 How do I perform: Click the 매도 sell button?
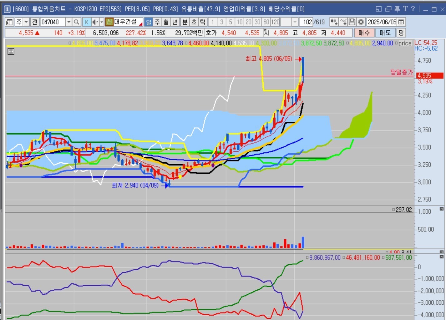pos(385,33)
